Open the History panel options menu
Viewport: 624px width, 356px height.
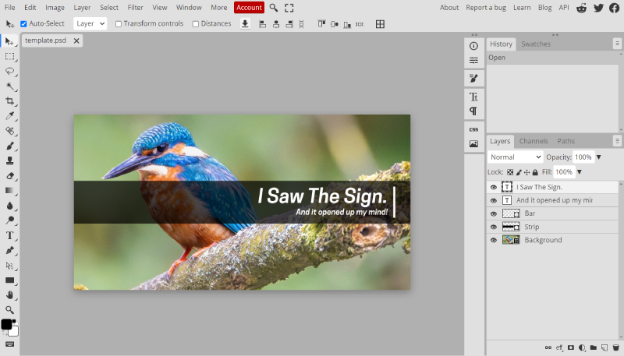click(x=617, y=44)
